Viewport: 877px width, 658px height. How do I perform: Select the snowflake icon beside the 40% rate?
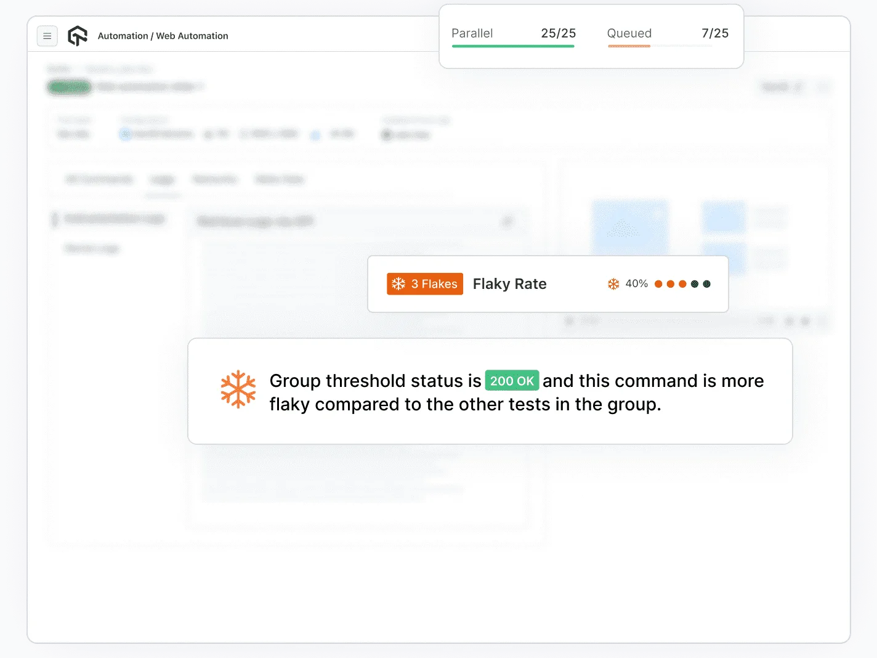(x=613, y=283)
